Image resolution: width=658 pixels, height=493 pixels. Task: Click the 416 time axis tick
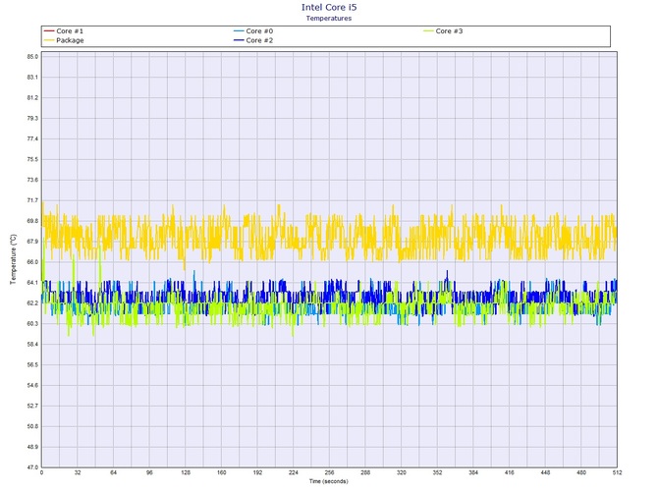(510, 472)
